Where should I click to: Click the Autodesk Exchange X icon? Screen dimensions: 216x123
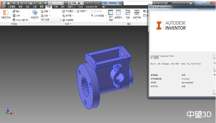pos(185,3)
